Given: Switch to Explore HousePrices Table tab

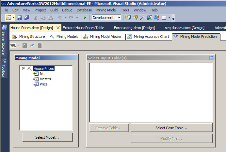Looking at the screenshot, I should pos(83,28).
